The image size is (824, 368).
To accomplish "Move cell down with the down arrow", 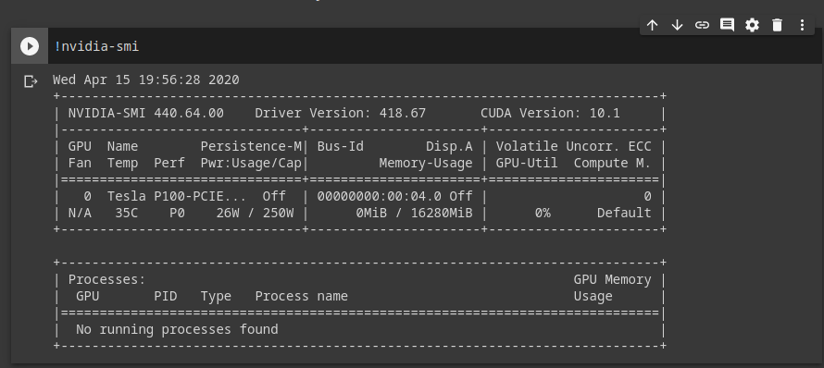I will 677,25.
